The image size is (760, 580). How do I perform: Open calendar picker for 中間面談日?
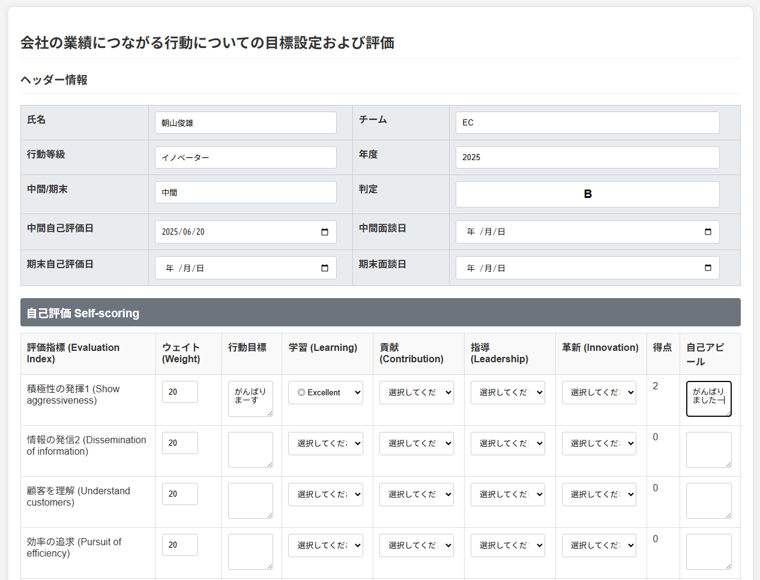point(708,232)
